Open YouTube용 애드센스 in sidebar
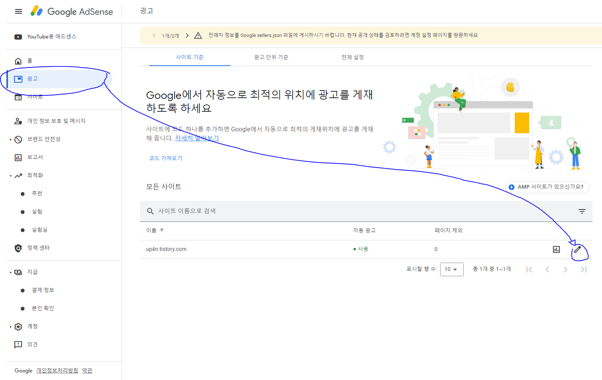 click(x=51, y=37)
